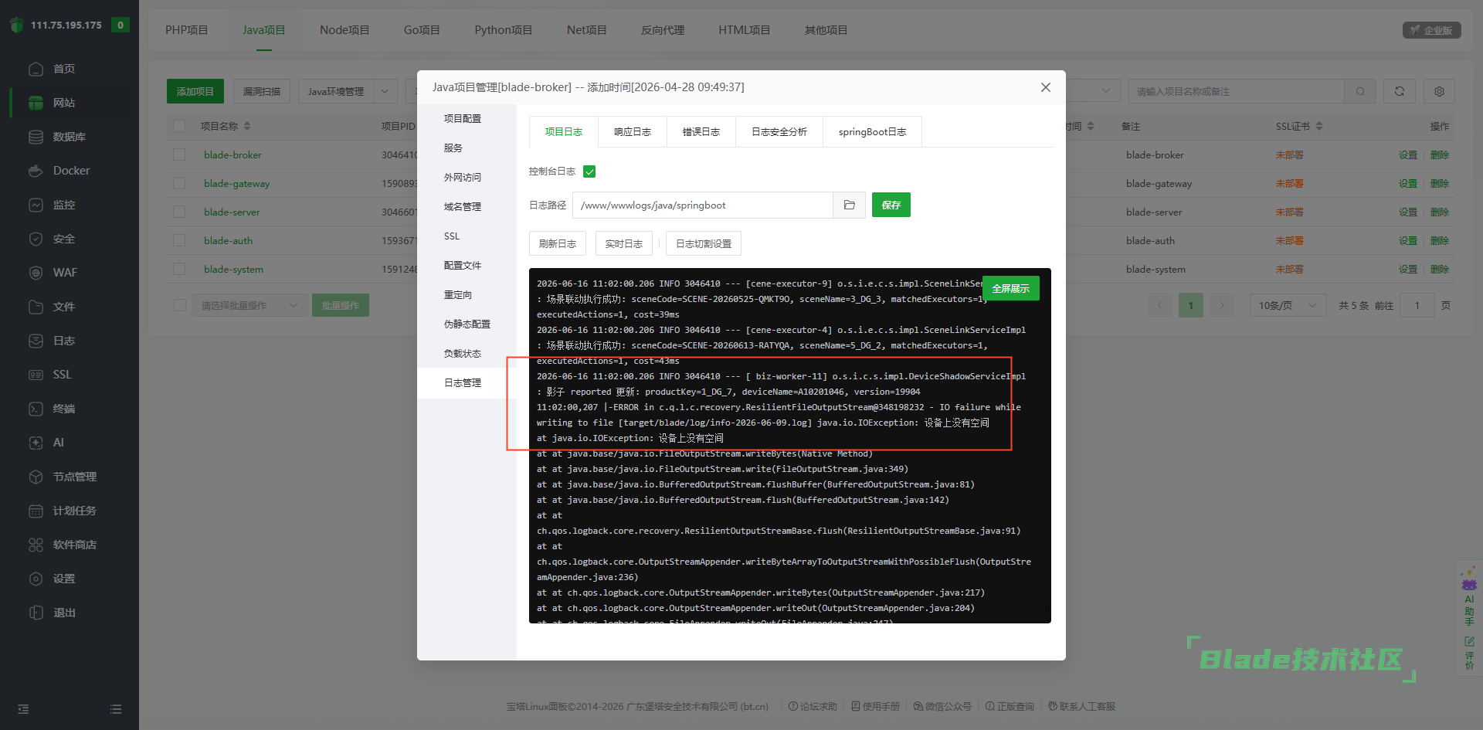This screenshot has height=730, width=1483.
Task: Click the 日志路径 input field
Action: coord(703,205)
